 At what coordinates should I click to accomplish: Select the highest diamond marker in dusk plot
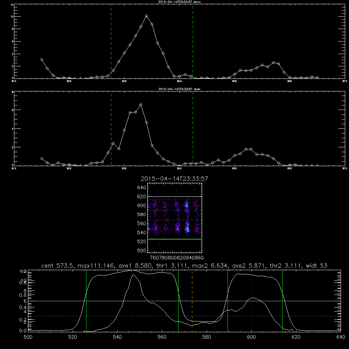[141, 105]
